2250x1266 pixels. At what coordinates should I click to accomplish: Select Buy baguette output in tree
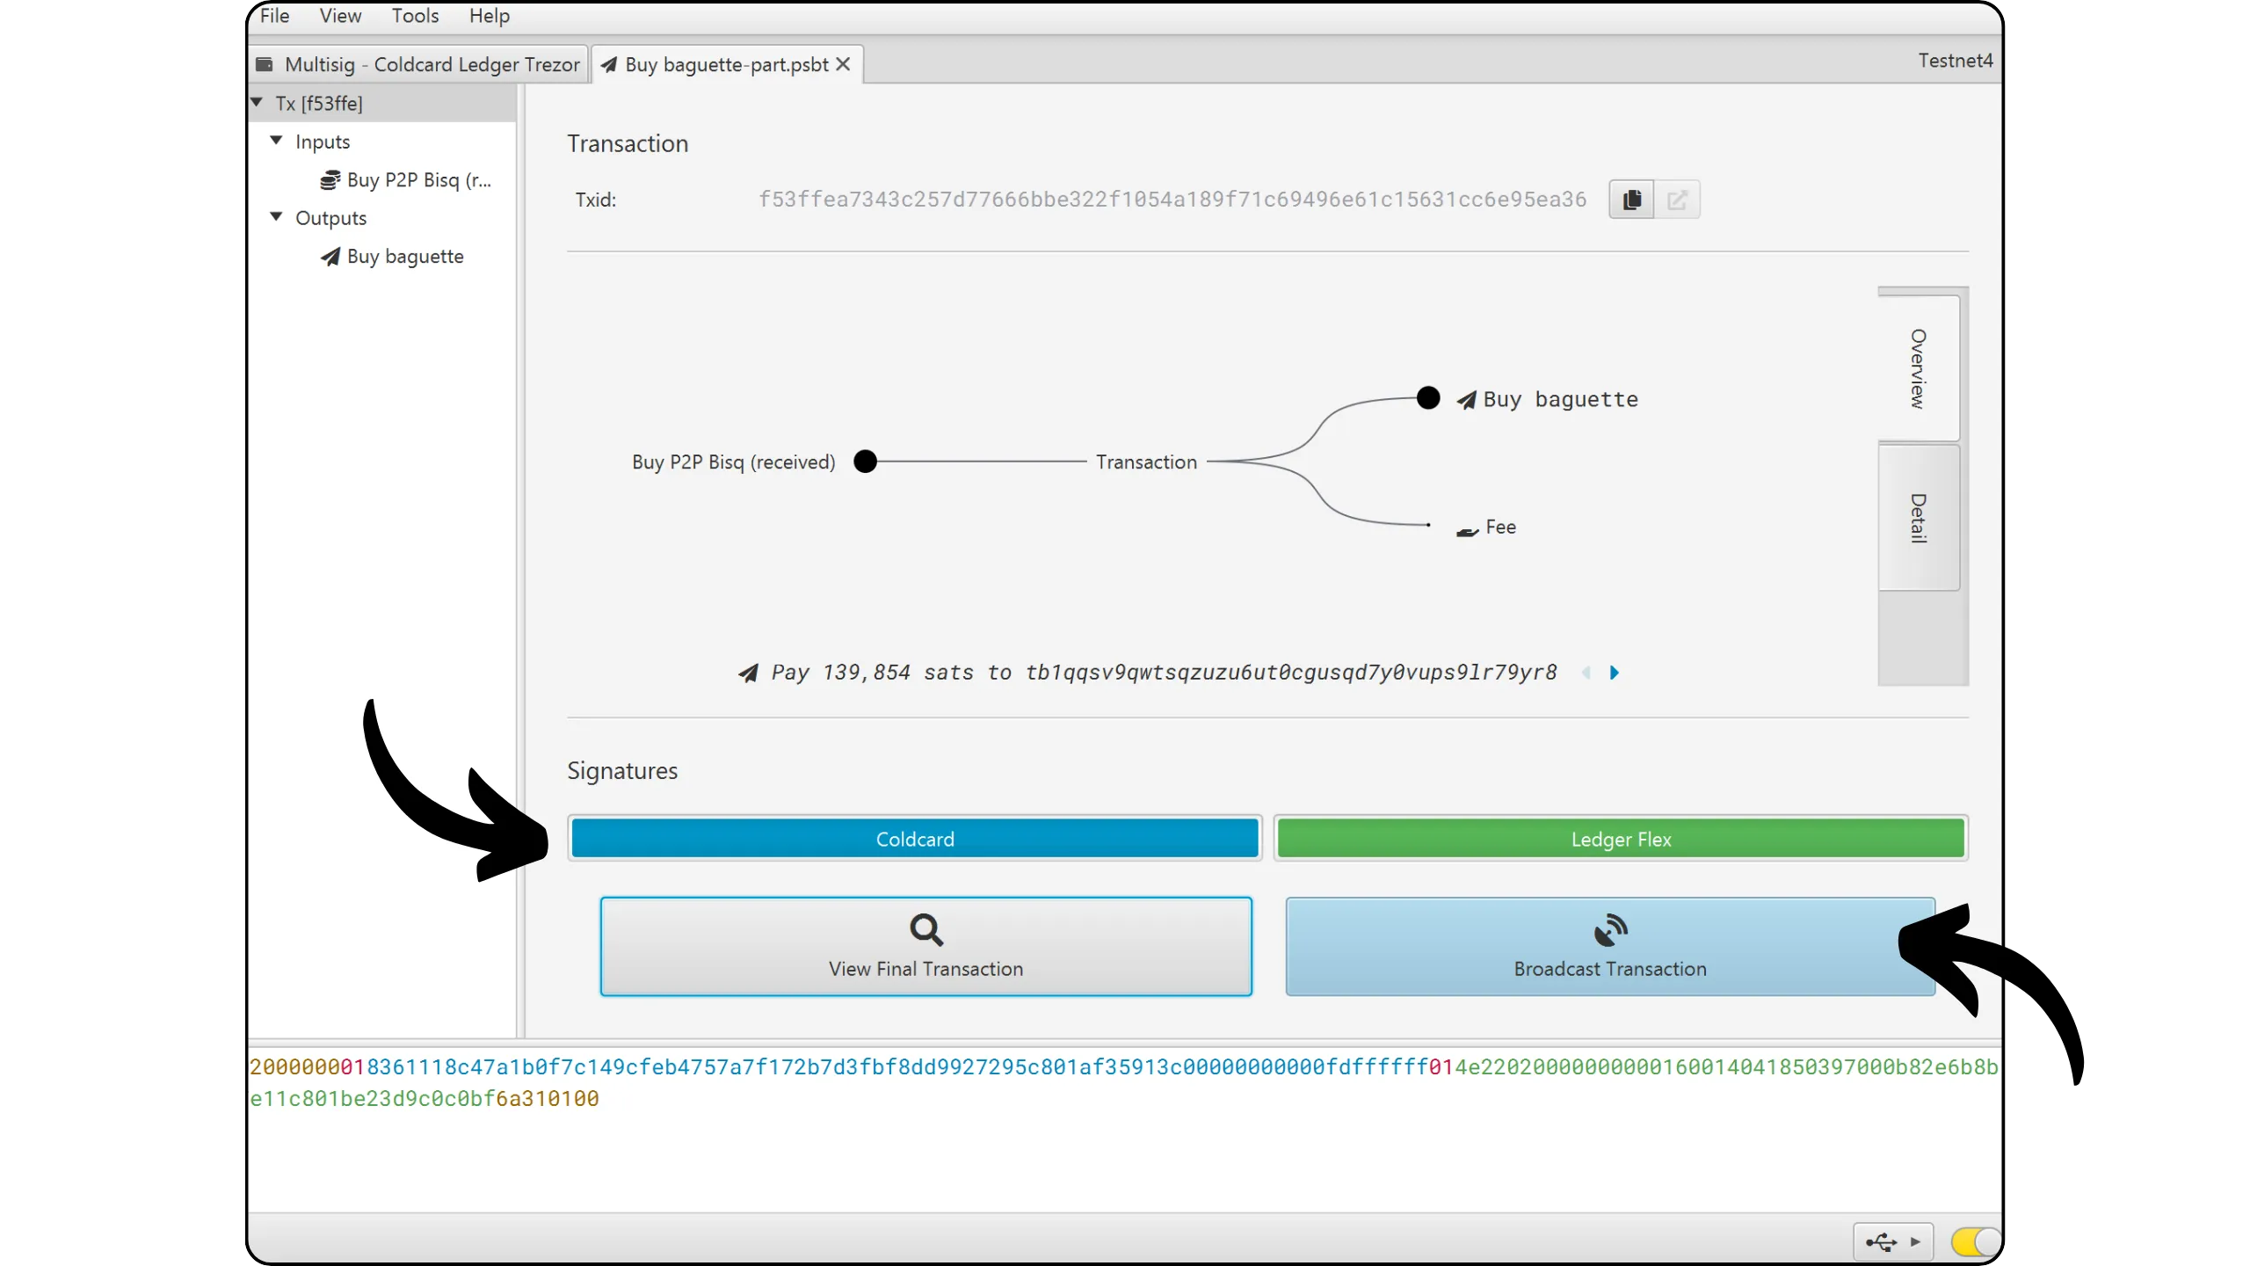click(x=404, y=257)
